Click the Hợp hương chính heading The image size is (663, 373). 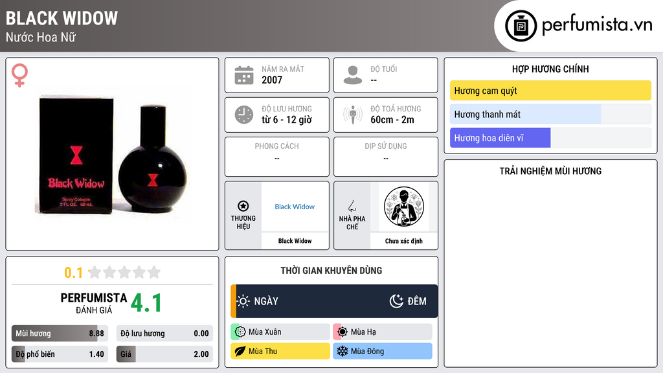point(550,69)
